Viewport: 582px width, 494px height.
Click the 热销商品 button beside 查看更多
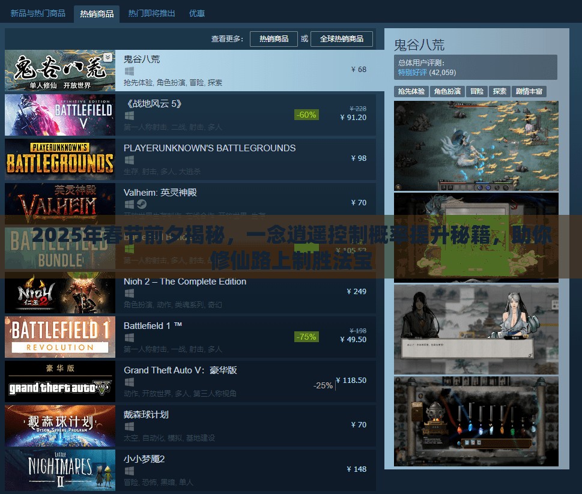pos(273,39)
